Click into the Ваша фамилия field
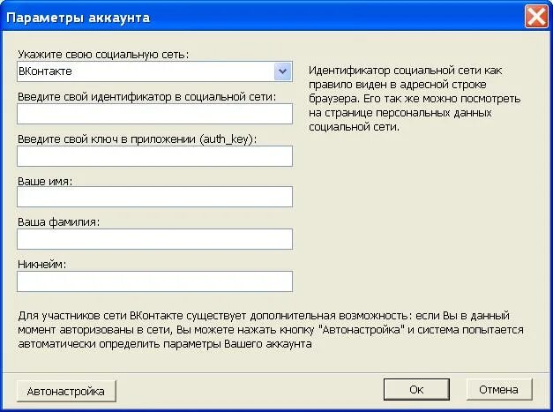 tap(154, 239)
